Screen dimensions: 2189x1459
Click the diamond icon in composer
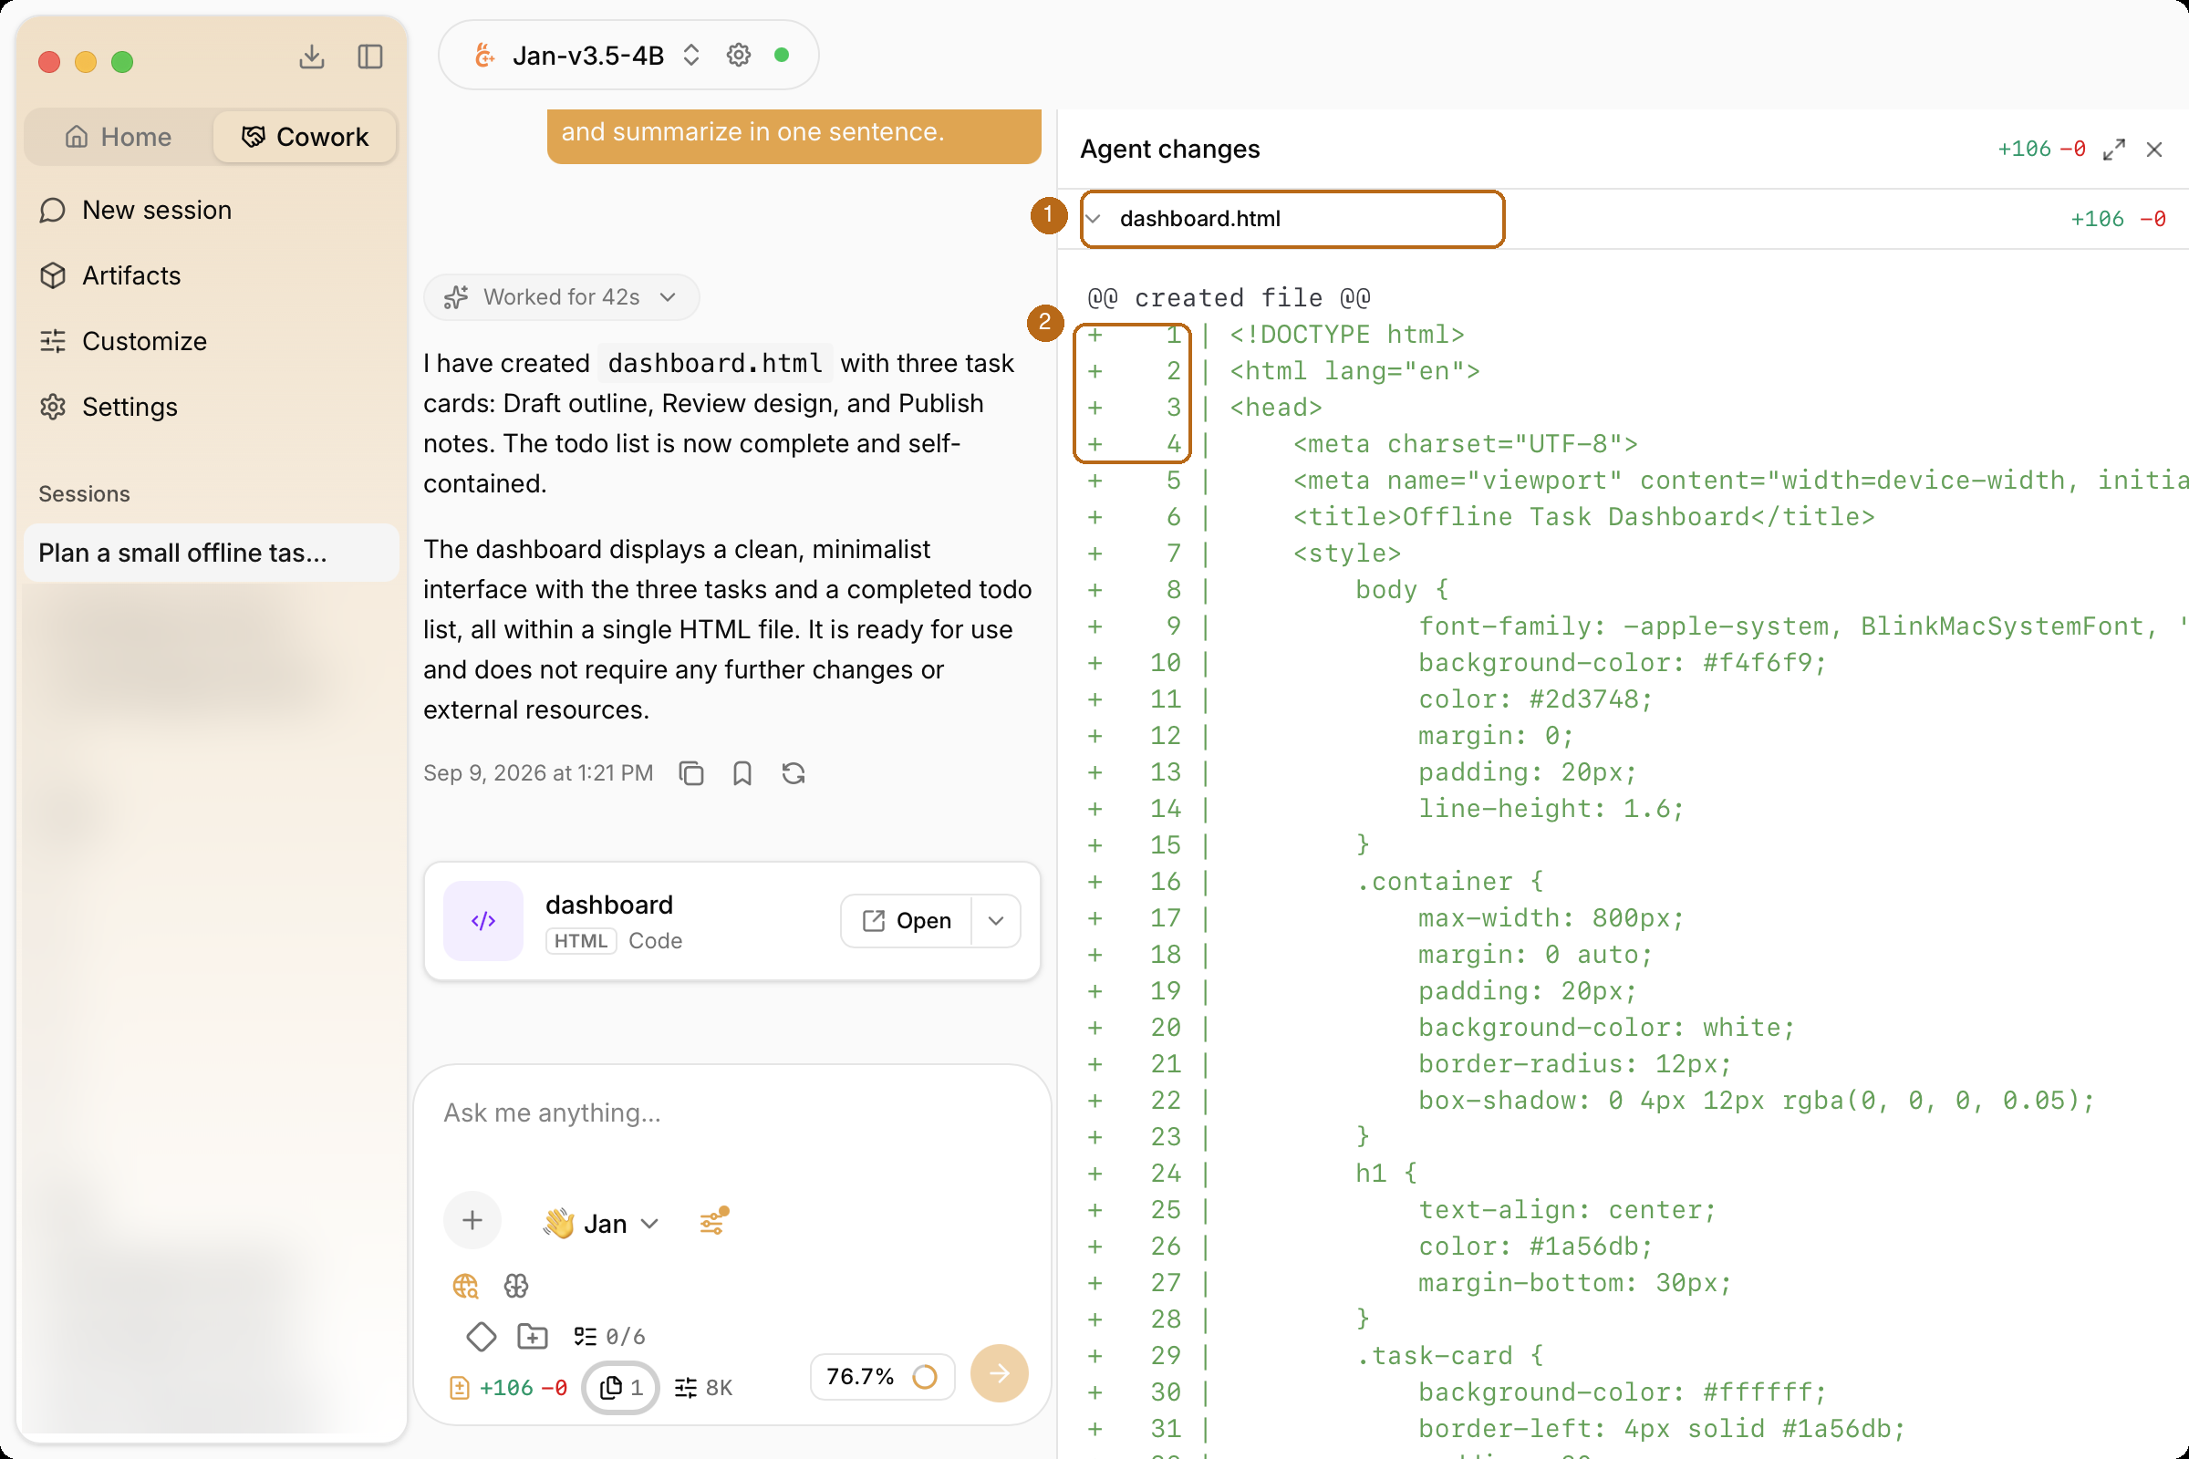coord(482,1337)
